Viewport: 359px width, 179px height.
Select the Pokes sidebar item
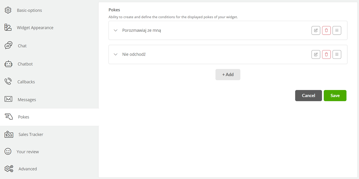(x=49, y=117)
